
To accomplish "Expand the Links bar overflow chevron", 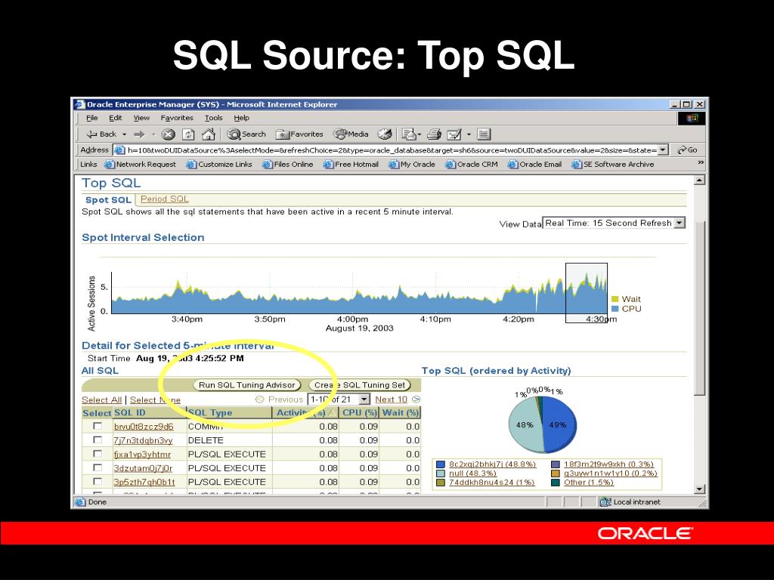I will coord(701,163).
